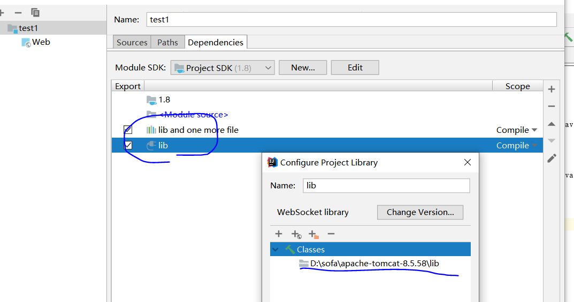Image resolution: width=574 pixels, height=302 pixels.
Task: Add library root with plus icon in dialog
Action: (279, 234)
